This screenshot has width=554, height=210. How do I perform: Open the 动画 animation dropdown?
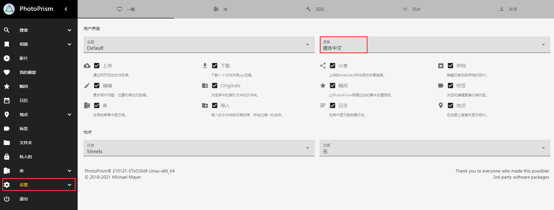(x=435, y=148)
